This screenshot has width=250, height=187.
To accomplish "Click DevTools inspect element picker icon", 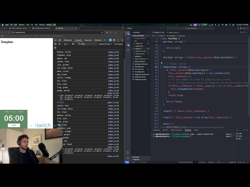I will tap(55, 40).
